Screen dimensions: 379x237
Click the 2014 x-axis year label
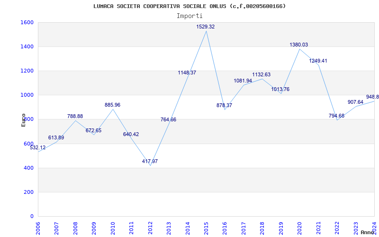coord(188,228)
